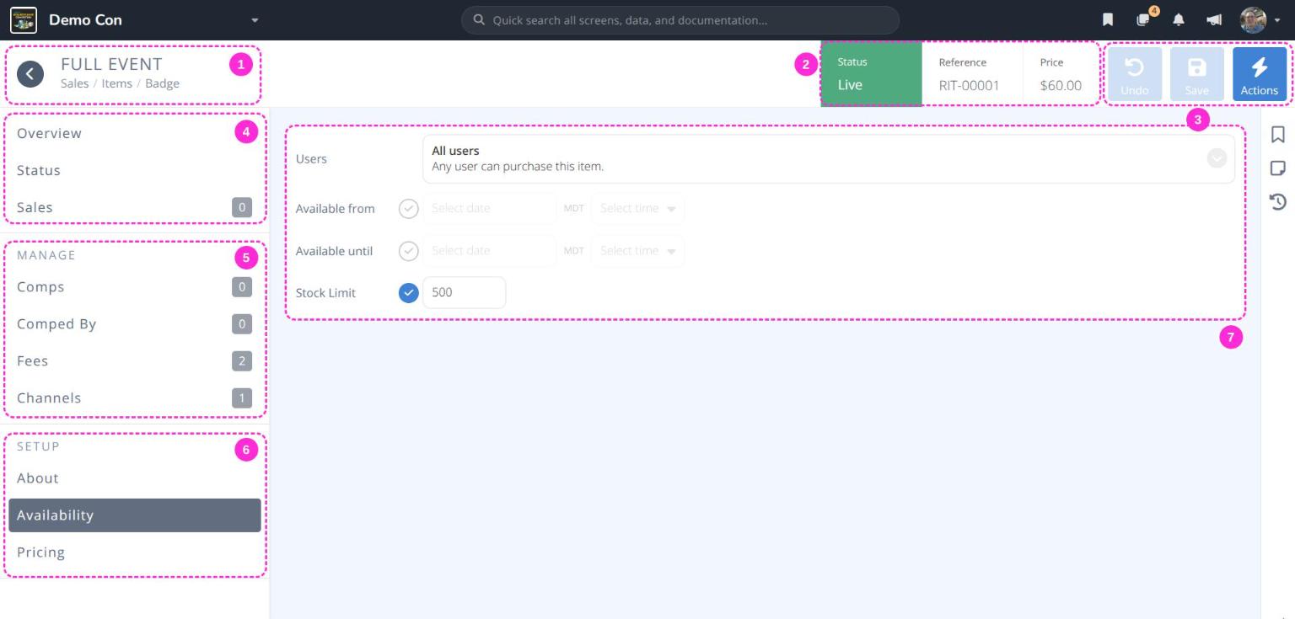Open the Comps section
The image size is (1295, 619).
coord(135,286)
